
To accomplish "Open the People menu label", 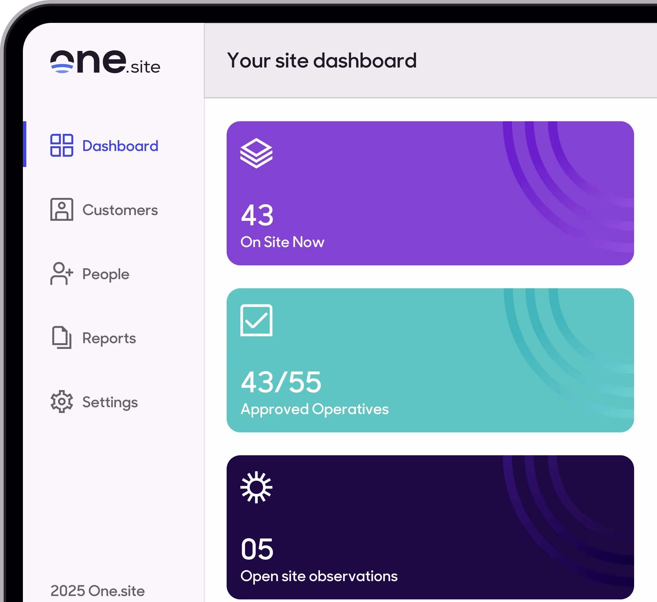I will (x=106, y=274).
